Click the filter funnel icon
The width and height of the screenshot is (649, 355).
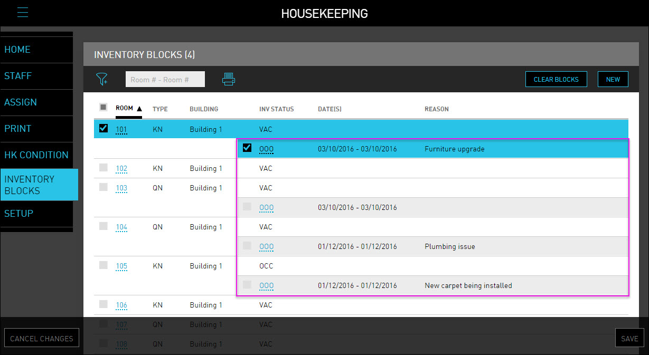point(101,80)
